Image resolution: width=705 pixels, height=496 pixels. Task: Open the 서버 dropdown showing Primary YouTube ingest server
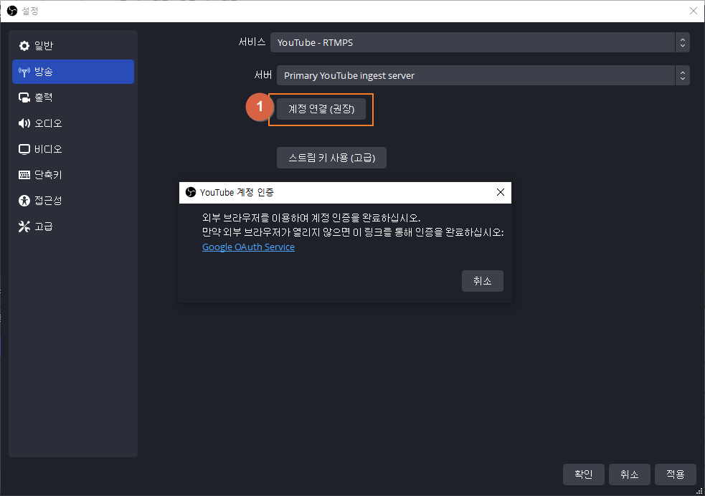(x=483, y=75)
